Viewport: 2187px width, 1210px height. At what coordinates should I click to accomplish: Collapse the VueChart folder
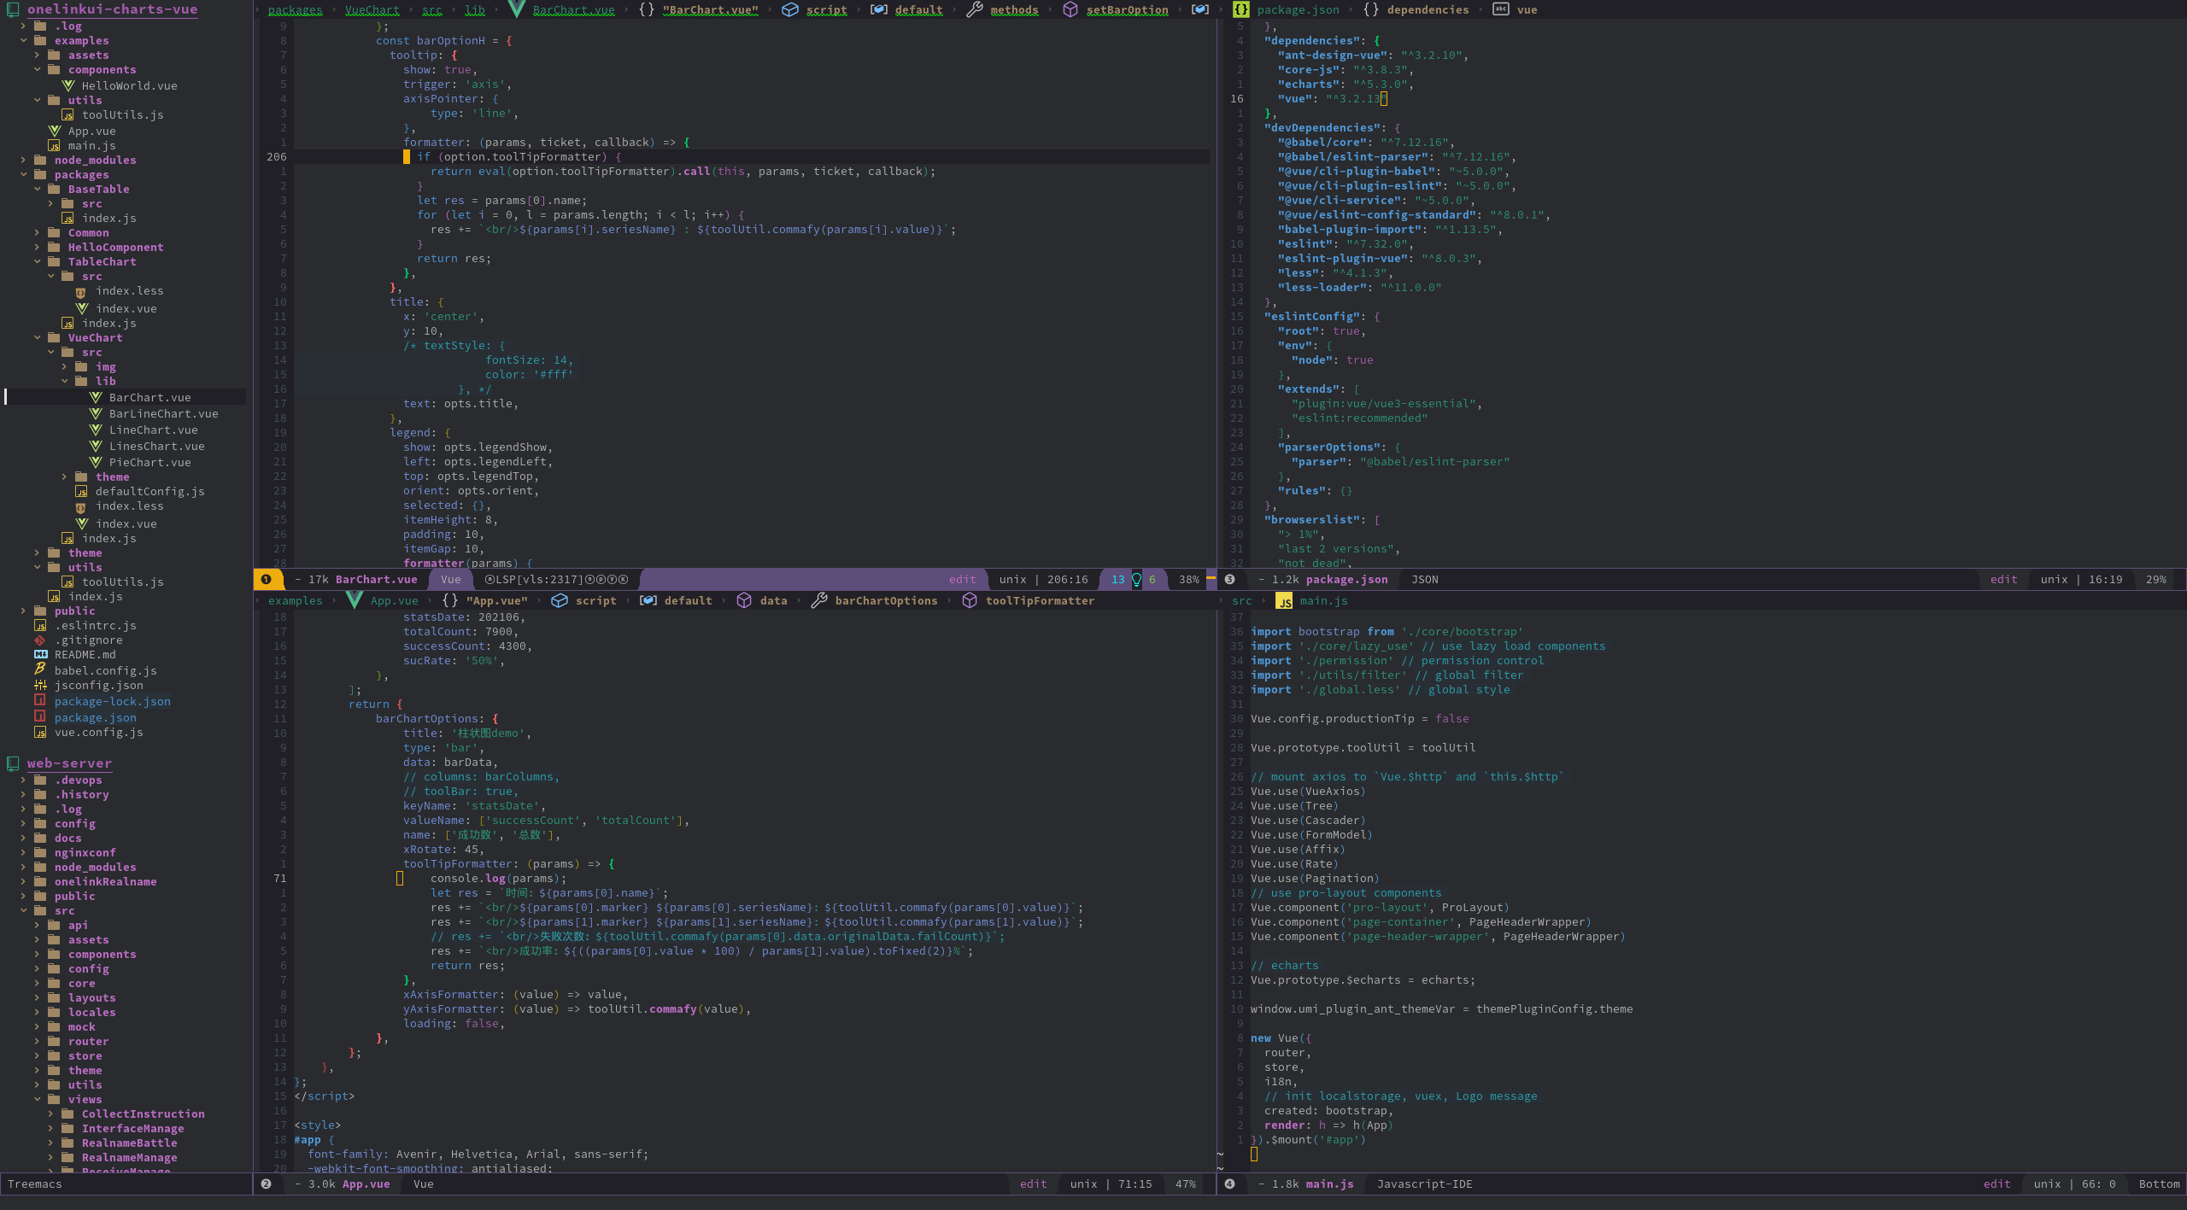pos(38,337)
